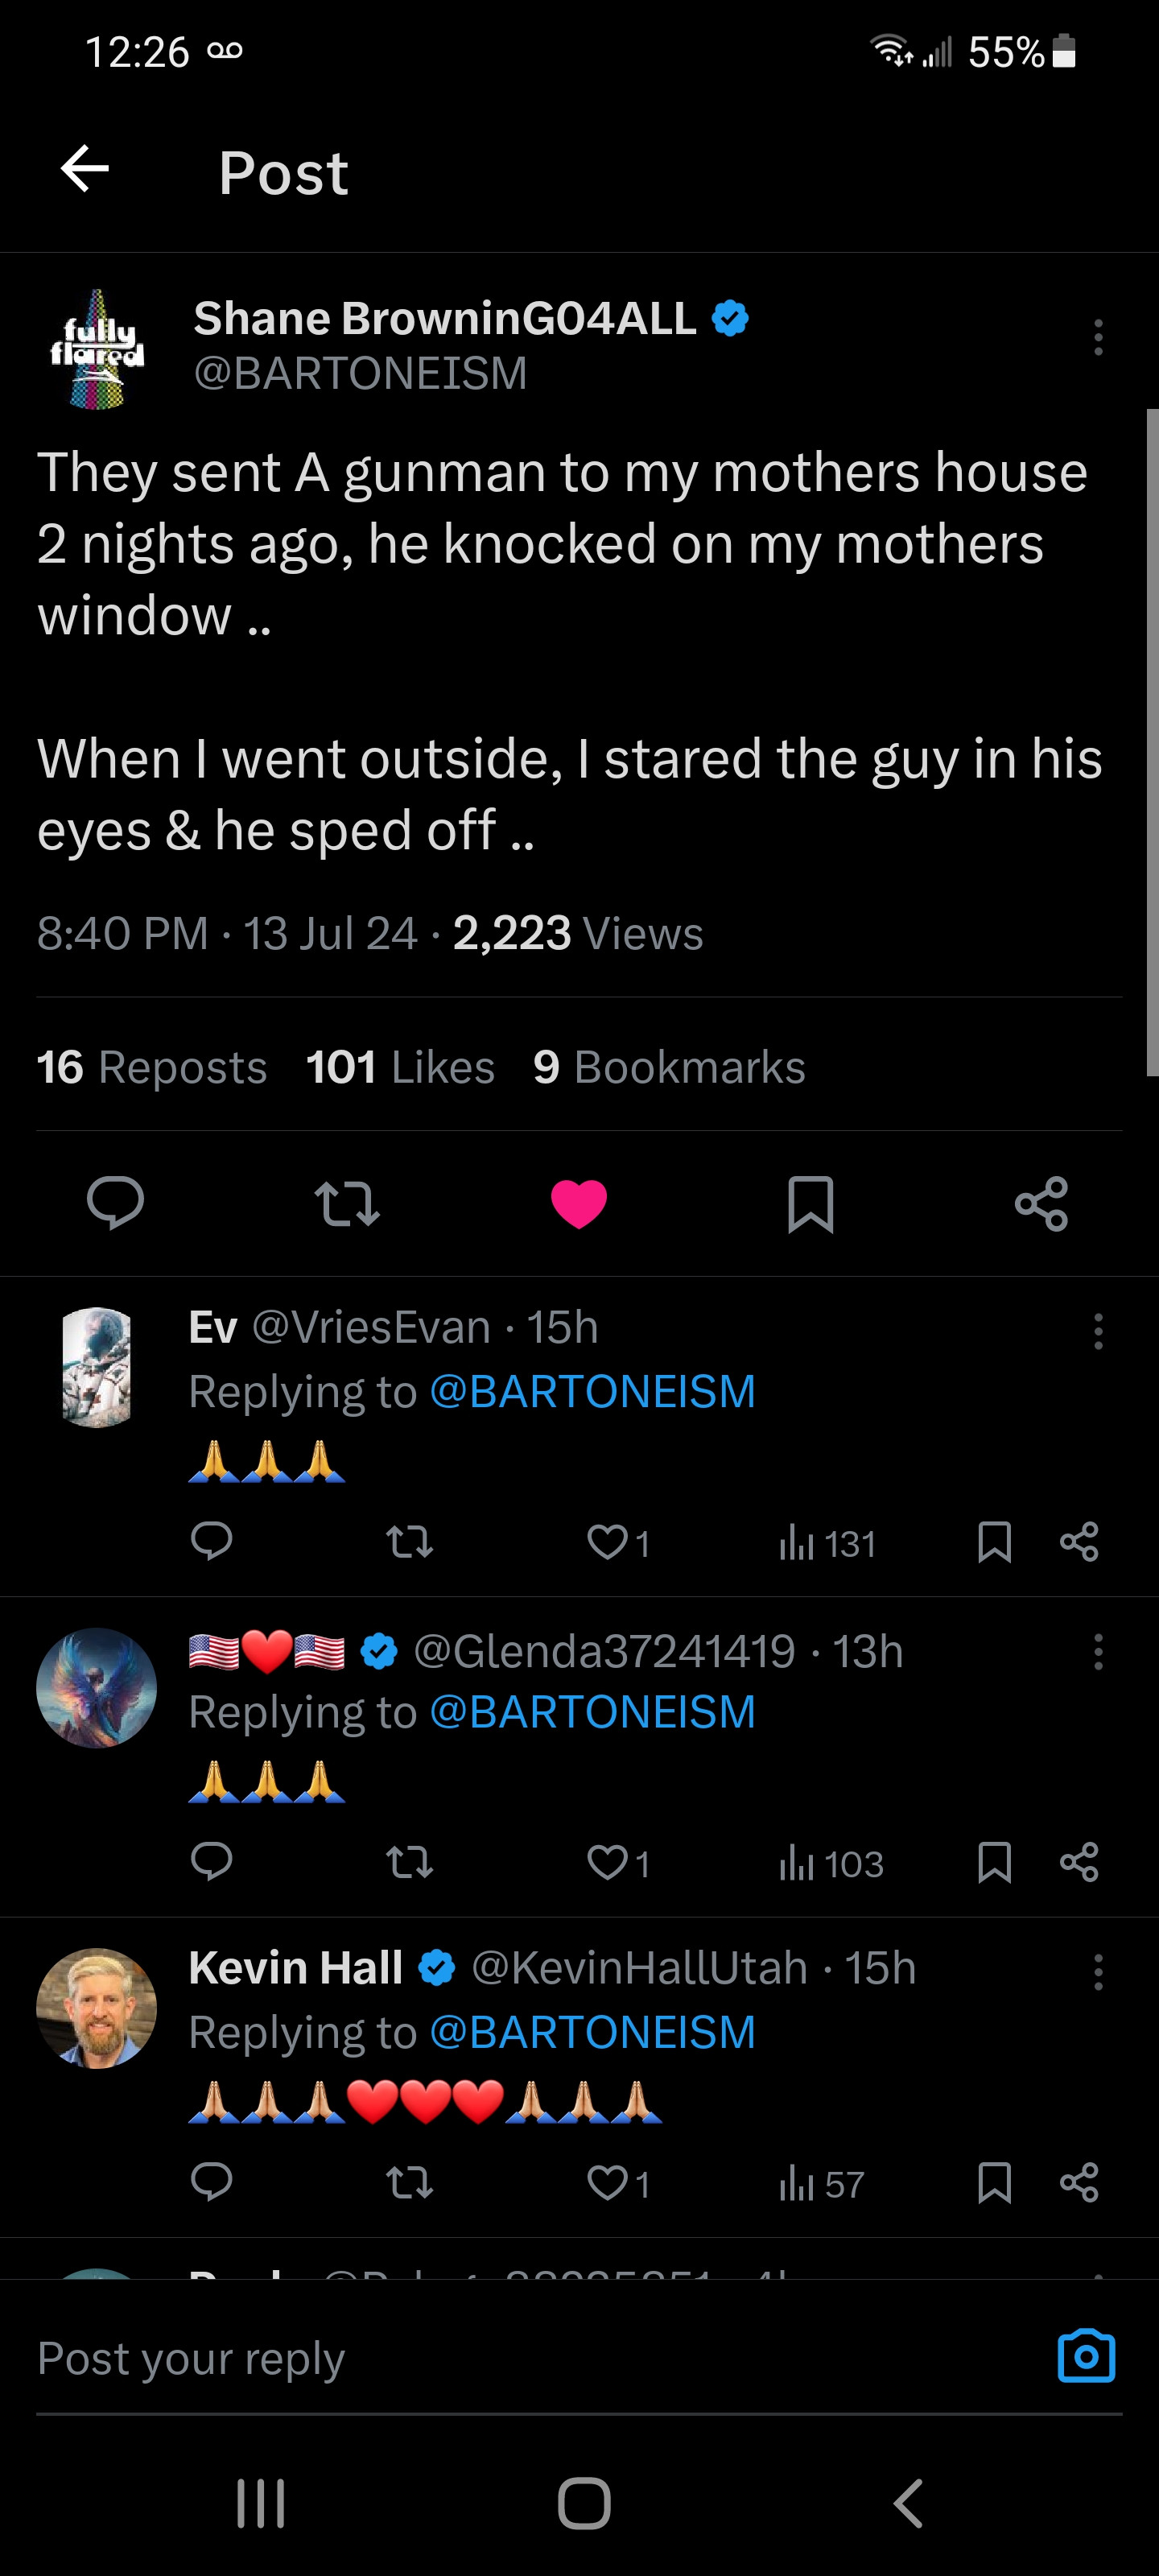1159x2576 pixels.
Task: View the 16 Reposts list
Action: coord(152,1067)
